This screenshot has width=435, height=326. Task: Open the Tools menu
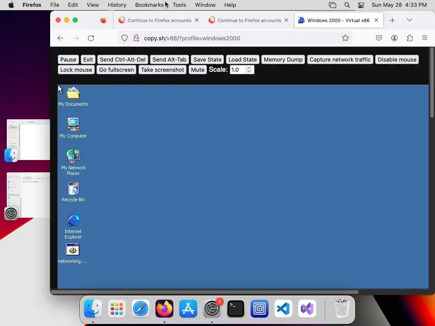[179, 5]
